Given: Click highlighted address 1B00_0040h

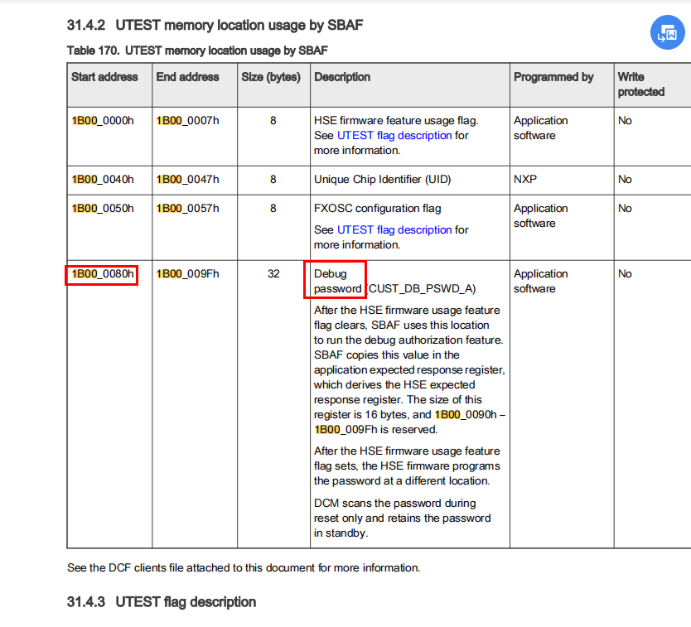Looking at the screenshot, I should [98, 179].
